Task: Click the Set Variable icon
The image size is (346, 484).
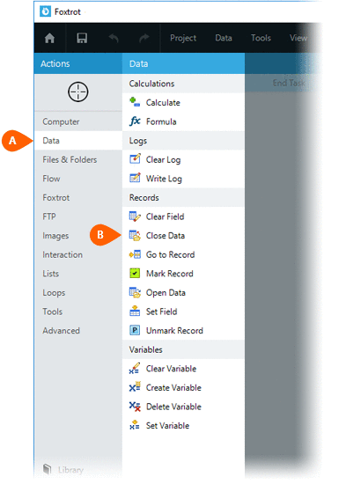Action: pyautogui.click(x=135, y=425)
